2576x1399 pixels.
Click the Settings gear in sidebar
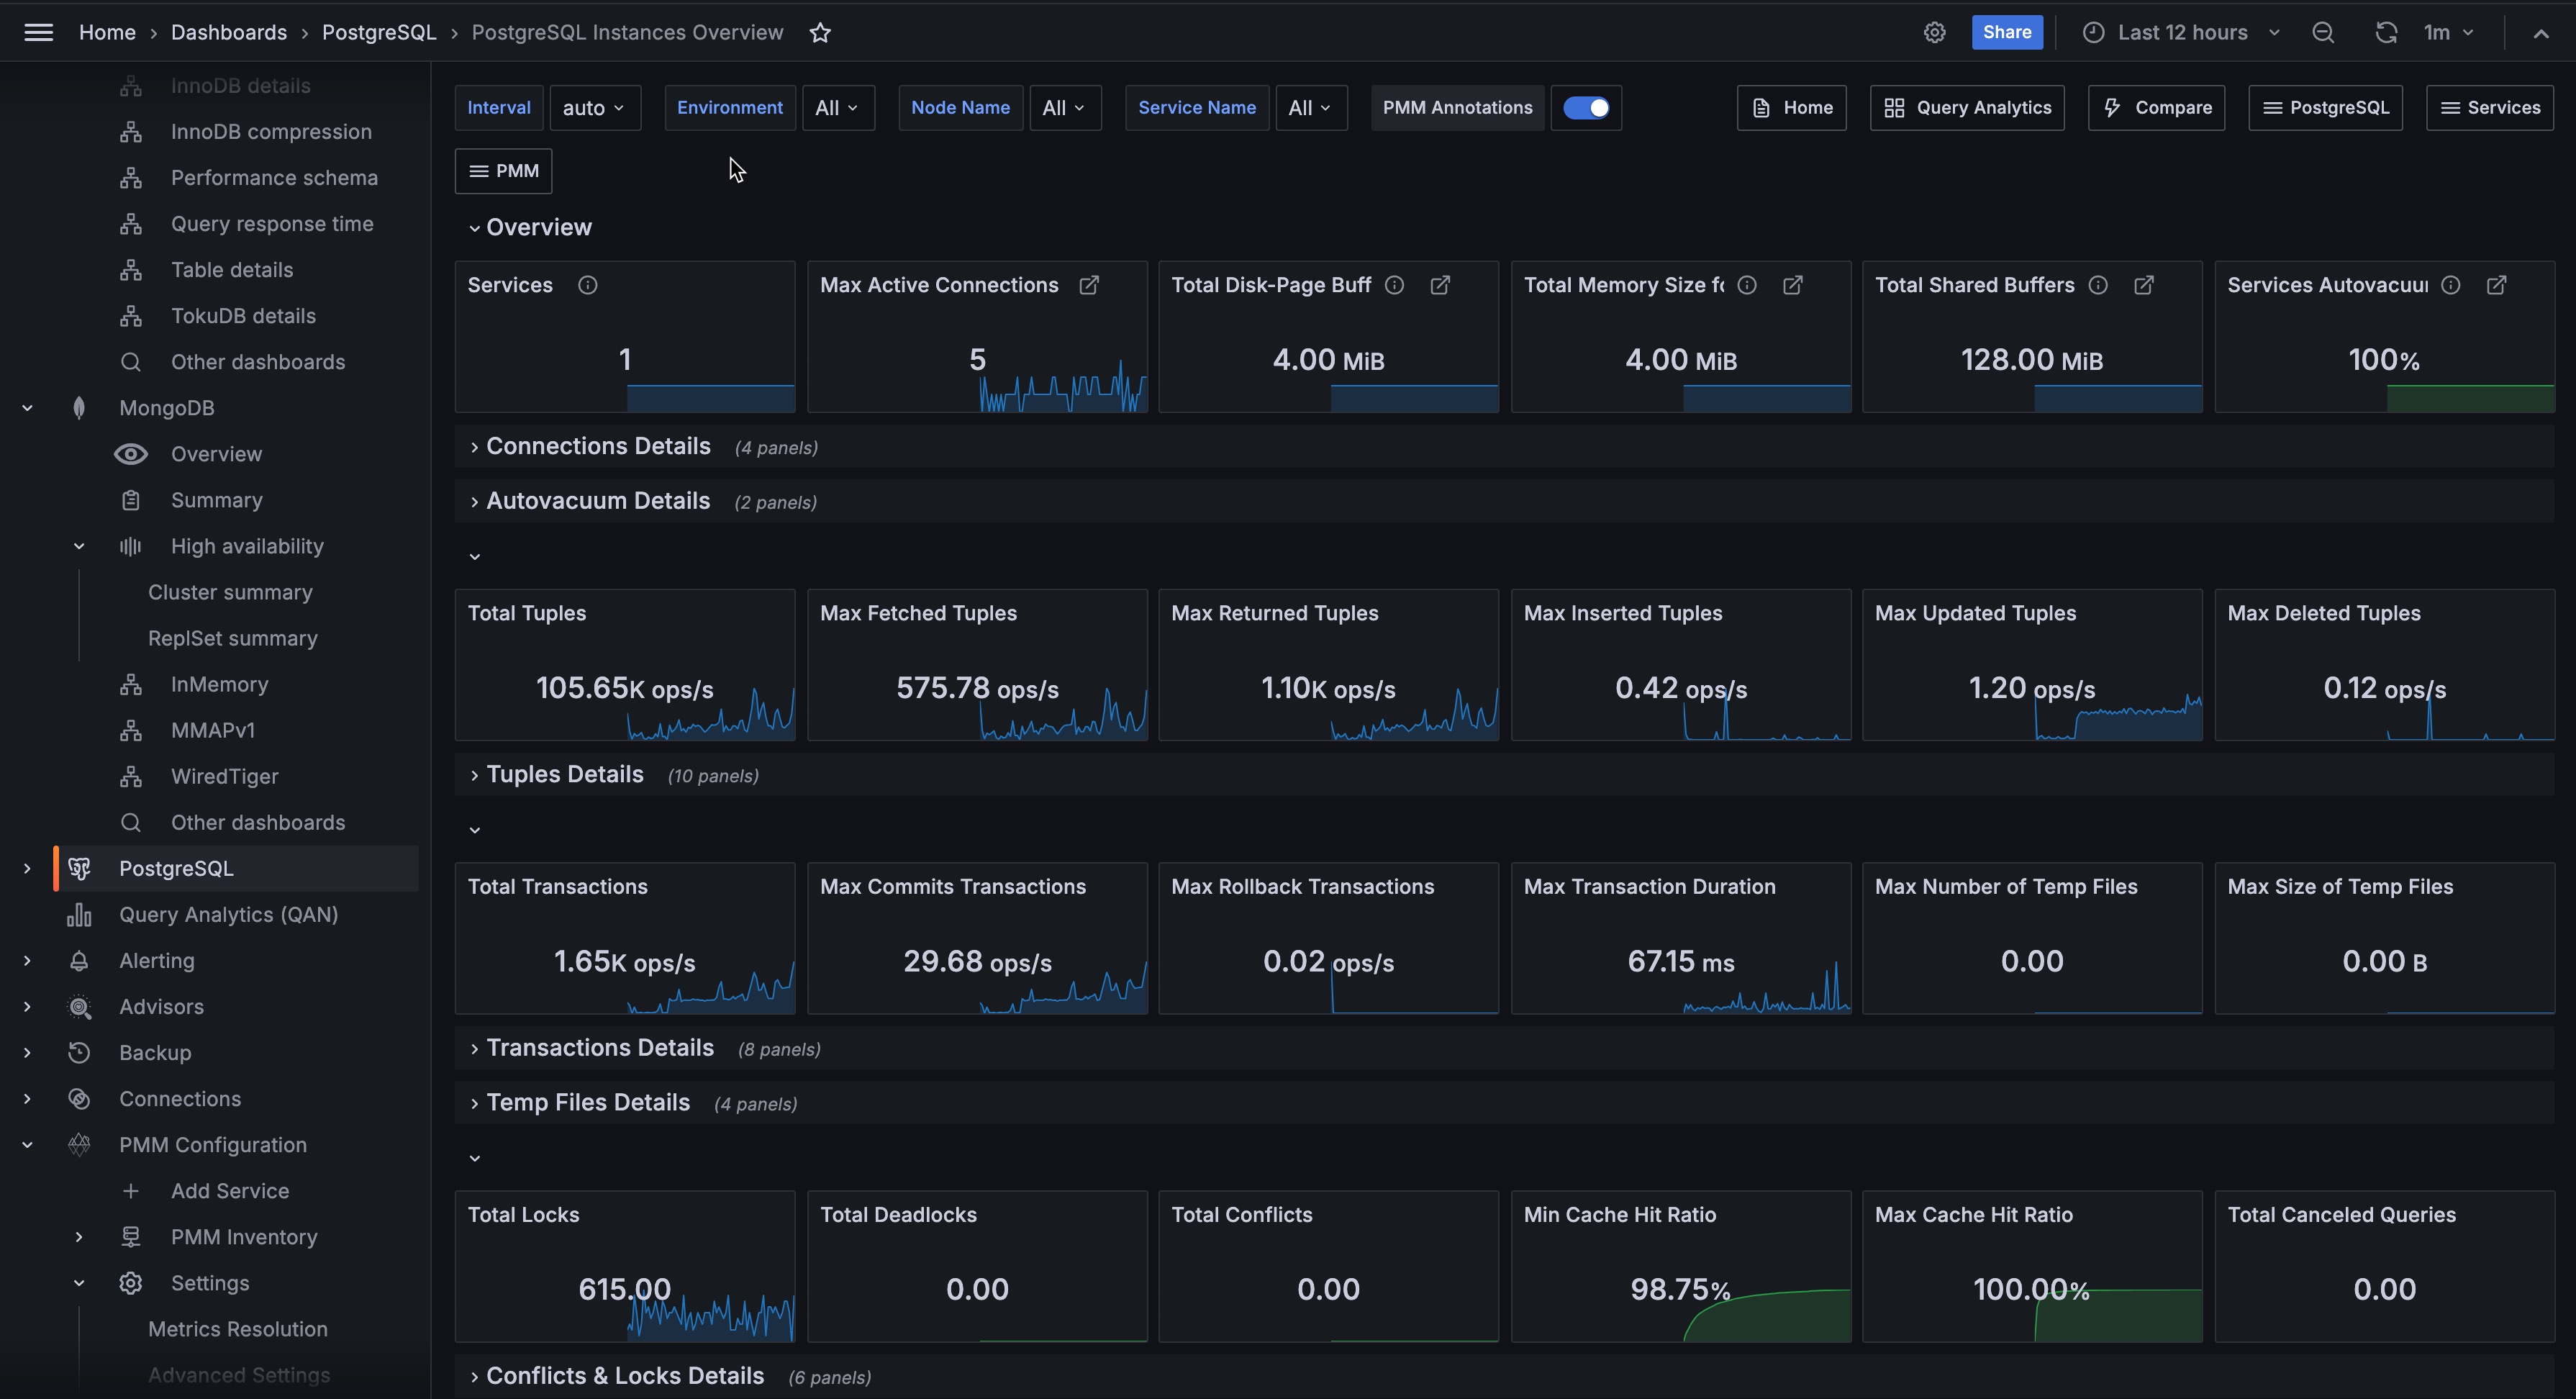pos(131,1283)
